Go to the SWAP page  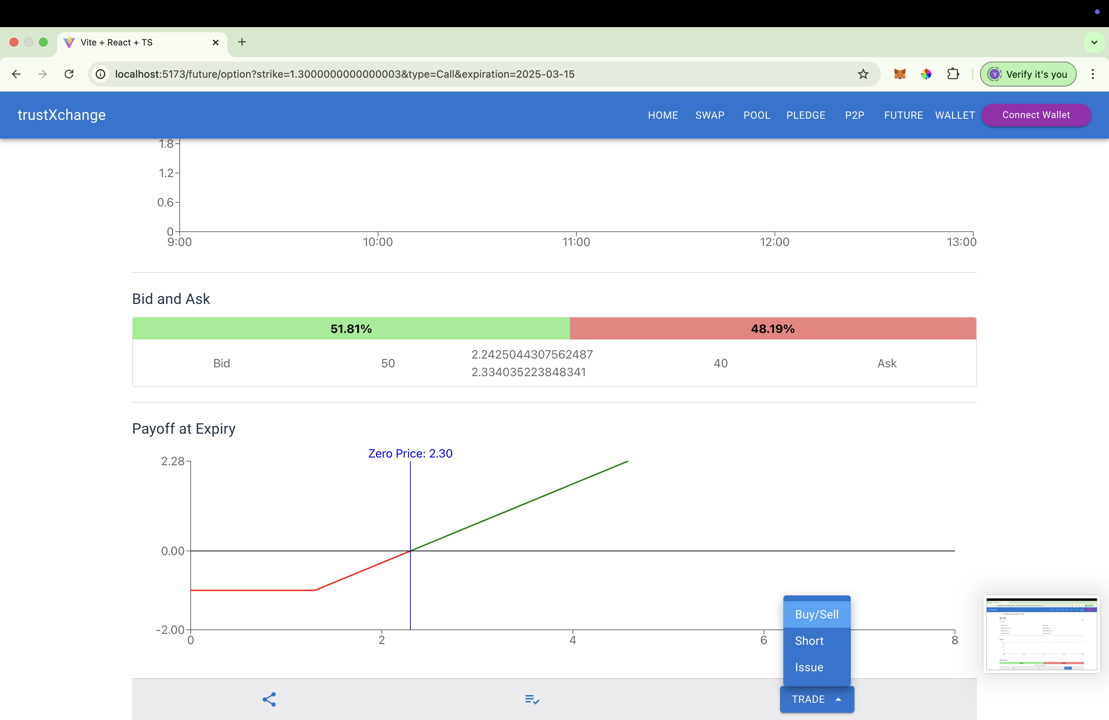point(710,115)
